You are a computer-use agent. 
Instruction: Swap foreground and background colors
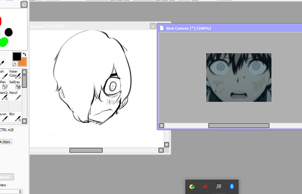tap(24, 54)
